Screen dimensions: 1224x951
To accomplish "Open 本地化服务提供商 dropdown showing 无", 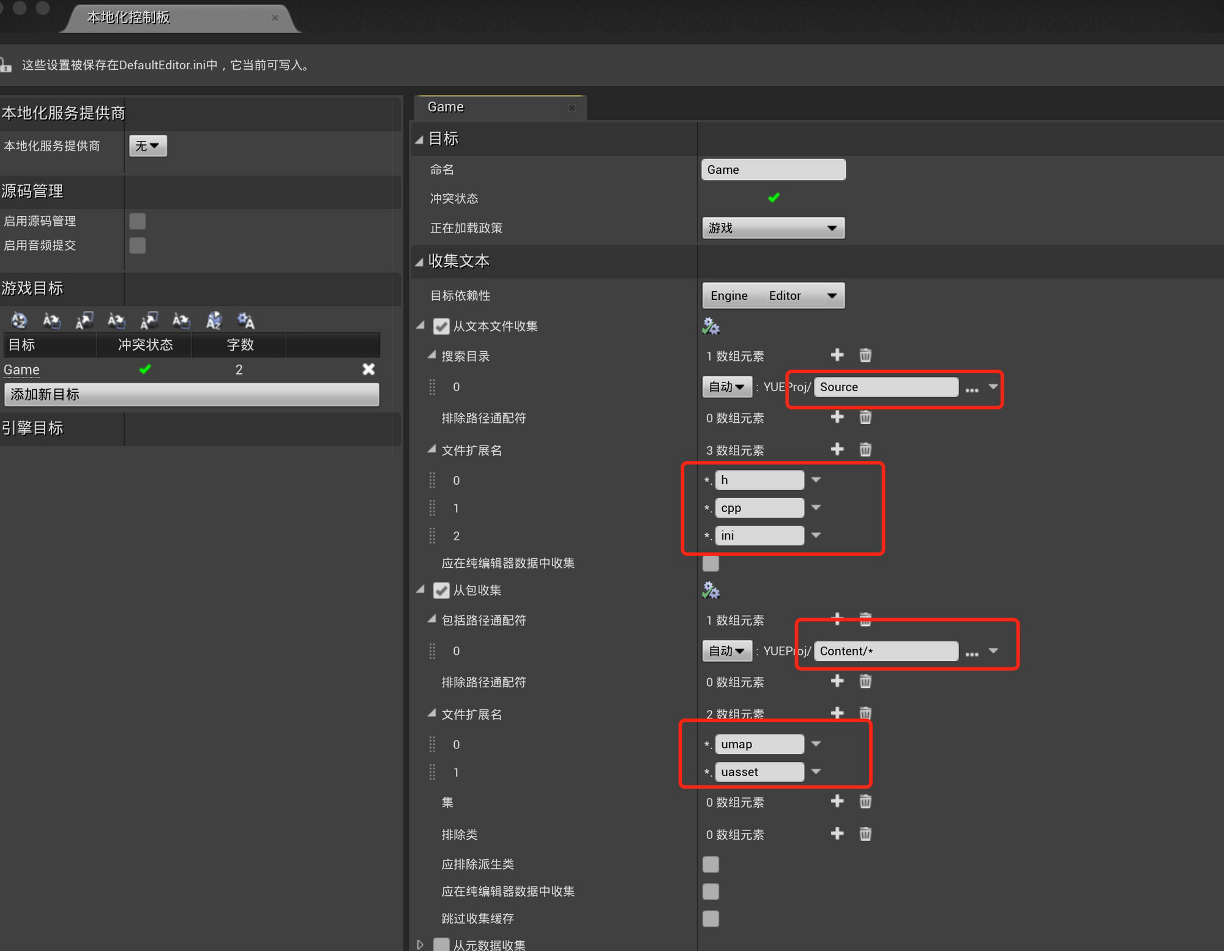I will tap(147, 146).
